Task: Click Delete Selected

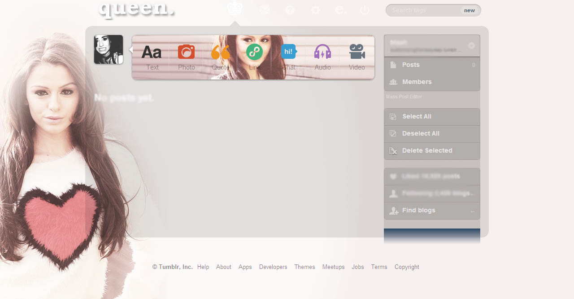Action: click(x=432, y=151)
